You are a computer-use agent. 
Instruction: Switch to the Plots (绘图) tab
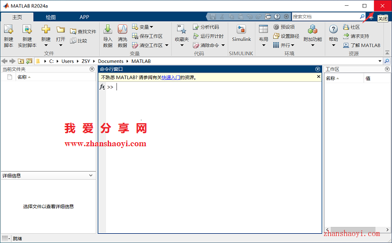click(x=51, y=17)
